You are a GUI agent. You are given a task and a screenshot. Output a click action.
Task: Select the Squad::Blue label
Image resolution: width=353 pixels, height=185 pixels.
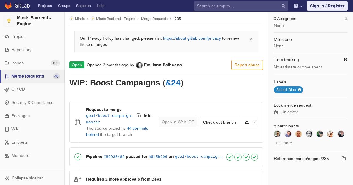(286, 90)
